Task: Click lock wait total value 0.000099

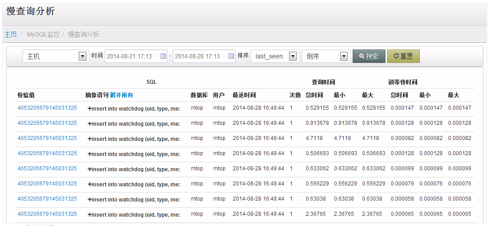Action: pos(402,168)
